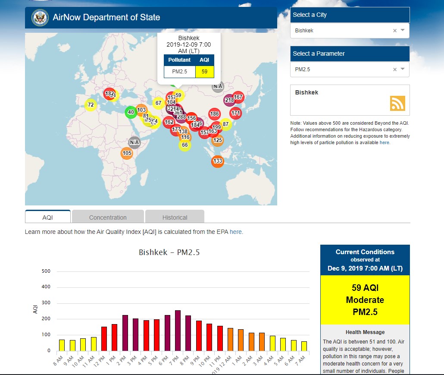Expand the Select a City dropdown arrow
444x375 pixels.
(403, 31)
